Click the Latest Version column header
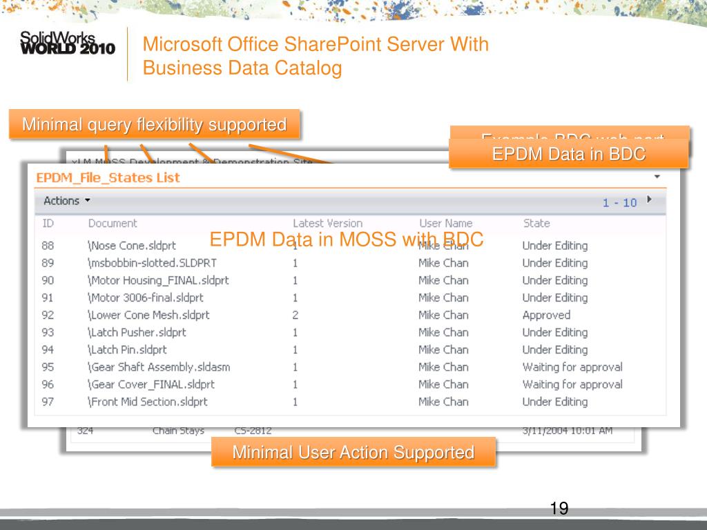This screenshot has height=530, width=707. coord(328,224)
